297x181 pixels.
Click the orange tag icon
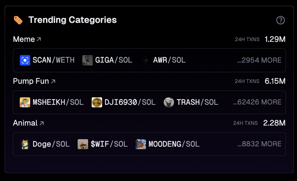pos(18,20)
